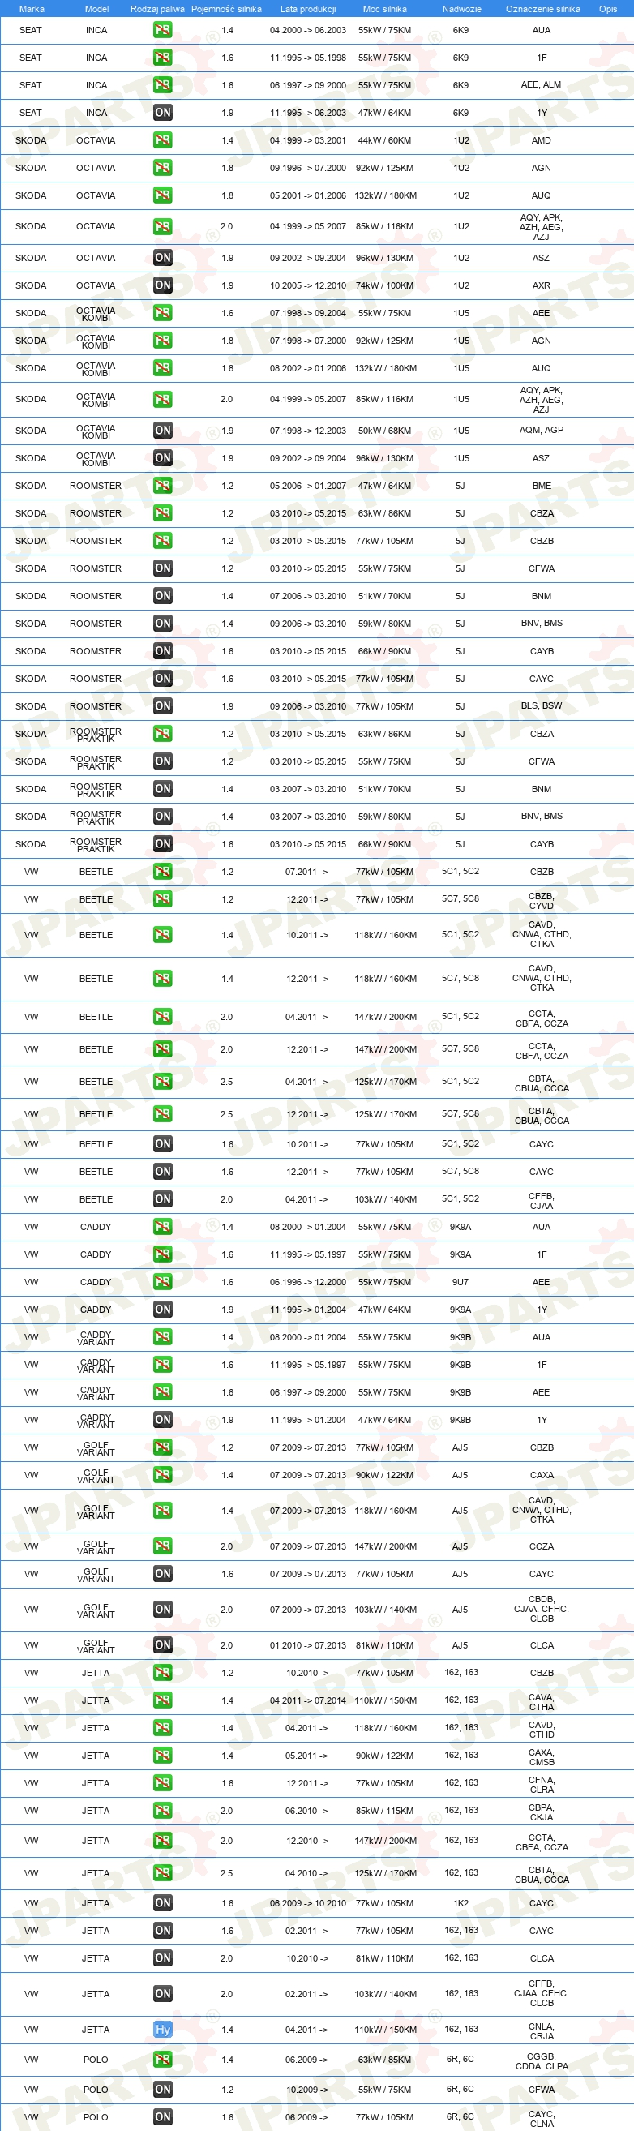Click diesel icon in POLO CAYC, CLNA row

click(x=163, y=2117)
